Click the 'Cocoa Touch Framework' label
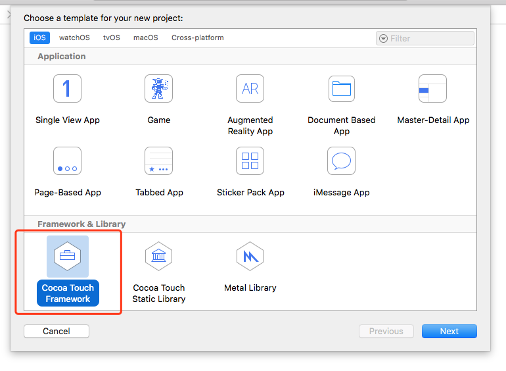 coord(68,293)
